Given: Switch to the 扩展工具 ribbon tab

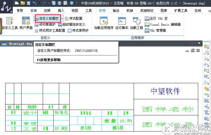Looking at the screenshot, I should coord(181,11).
